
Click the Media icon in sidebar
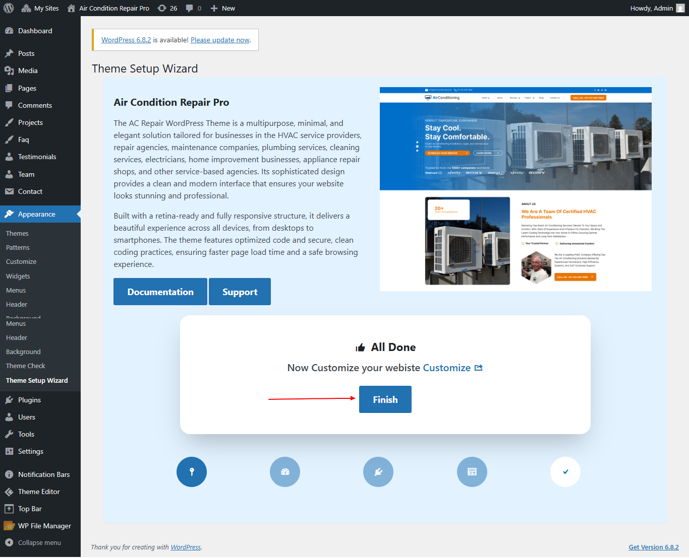tap(9, 71)
